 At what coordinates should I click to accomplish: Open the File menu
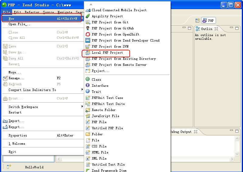pos(6,12)
